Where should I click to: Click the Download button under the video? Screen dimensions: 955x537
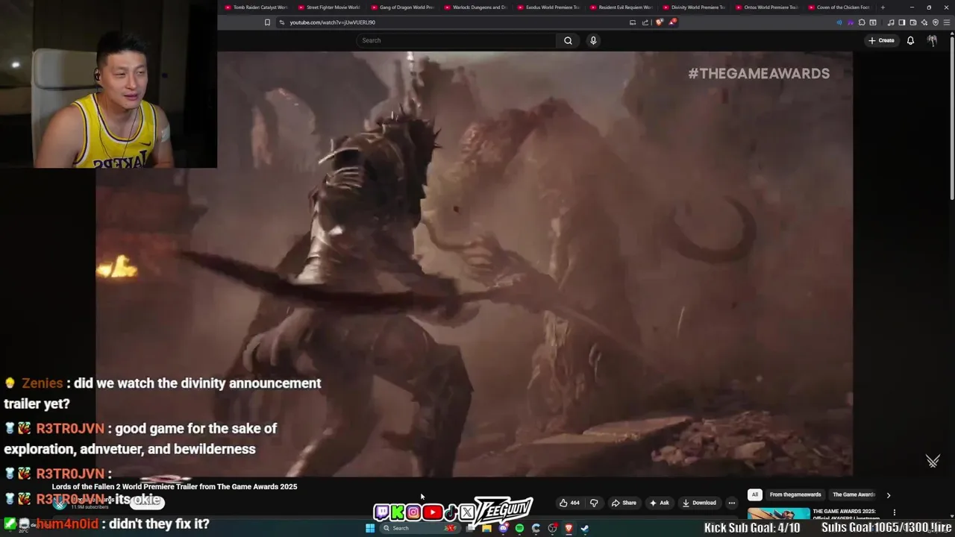pos(699,503)
